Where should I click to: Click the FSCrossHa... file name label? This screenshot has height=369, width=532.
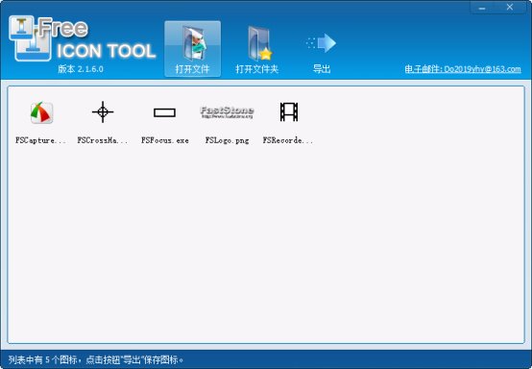(x=103, y=140)
